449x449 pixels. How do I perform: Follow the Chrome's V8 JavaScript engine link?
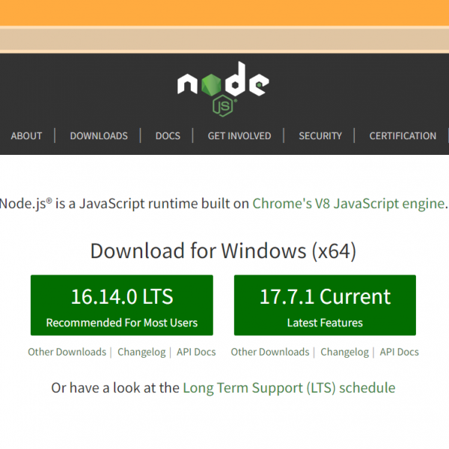pos(349,203)
